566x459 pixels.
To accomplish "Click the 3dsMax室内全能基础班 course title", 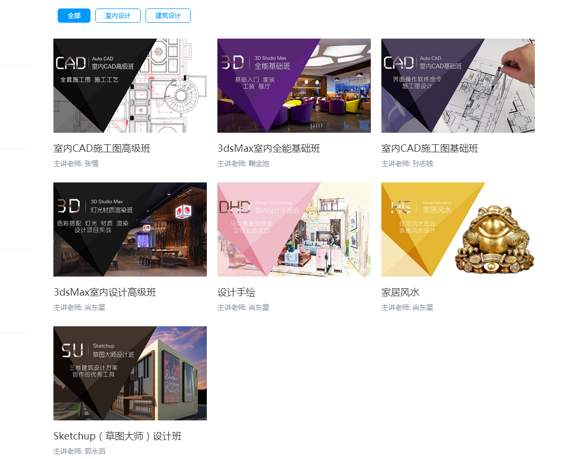I will click(x=269, y=149).
